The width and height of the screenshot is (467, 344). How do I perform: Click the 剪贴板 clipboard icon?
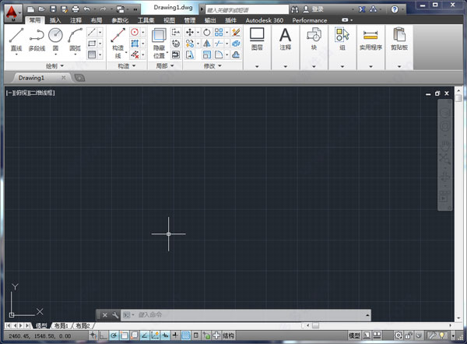click(x=399, y=34)
